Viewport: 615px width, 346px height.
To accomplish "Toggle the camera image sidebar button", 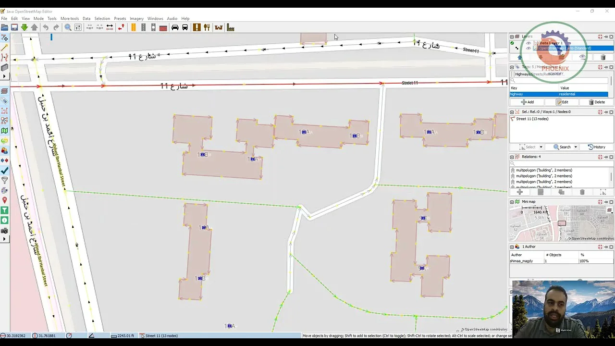I will click(4, 231).
